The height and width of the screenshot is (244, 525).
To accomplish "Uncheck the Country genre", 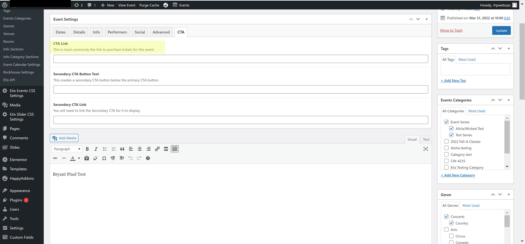I will pos(451,223).
